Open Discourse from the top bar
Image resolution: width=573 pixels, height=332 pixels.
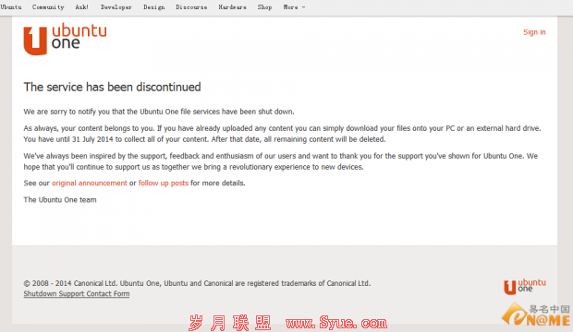[191, 7]
